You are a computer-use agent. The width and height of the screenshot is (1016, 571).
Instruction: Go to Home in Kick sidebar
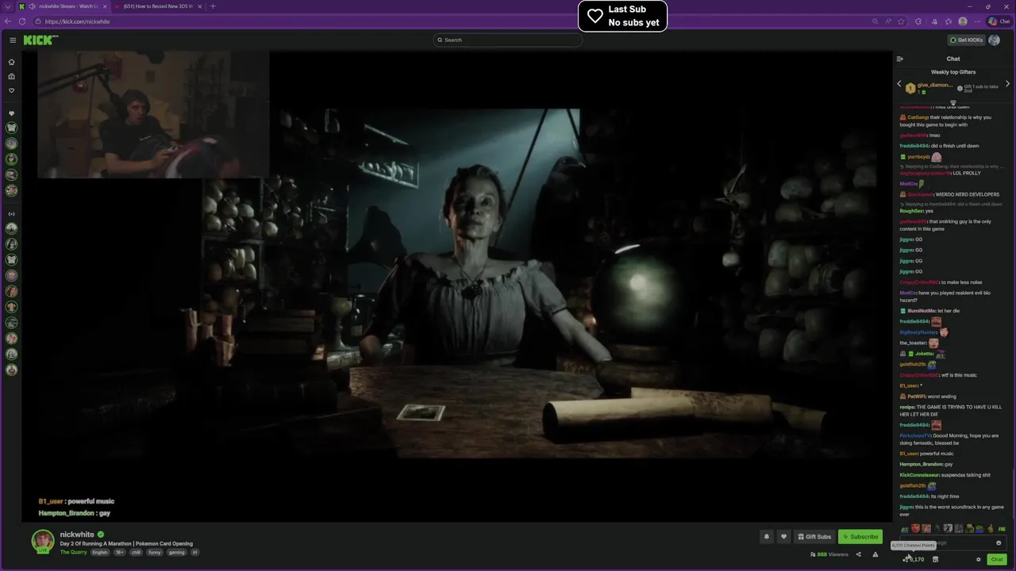pos(11,62)
